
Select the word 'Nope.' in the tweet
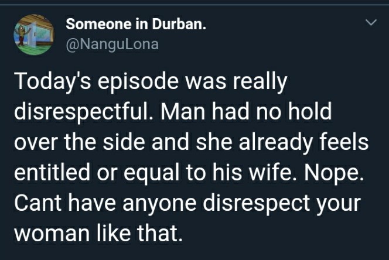pos(334,173)
